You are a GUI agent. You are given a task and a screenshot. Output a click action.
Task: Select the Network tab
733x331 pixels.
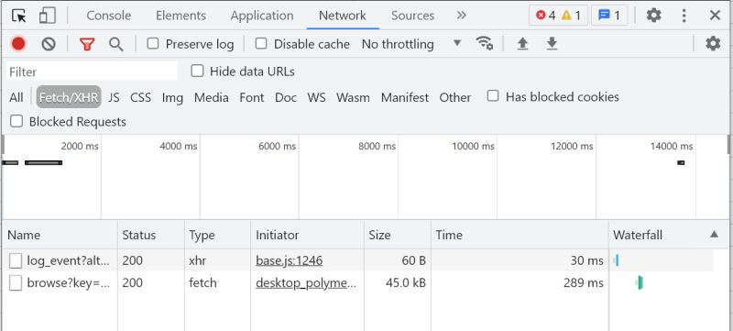(x=343, y=16)
